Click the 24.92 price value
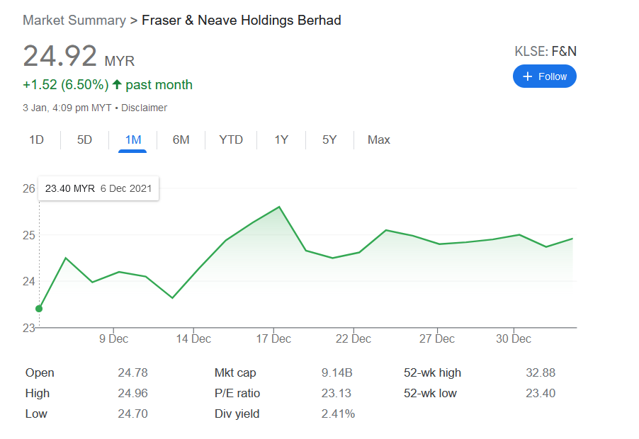The height and width of the screenshot is (439, 639). (x=60, y=56)
